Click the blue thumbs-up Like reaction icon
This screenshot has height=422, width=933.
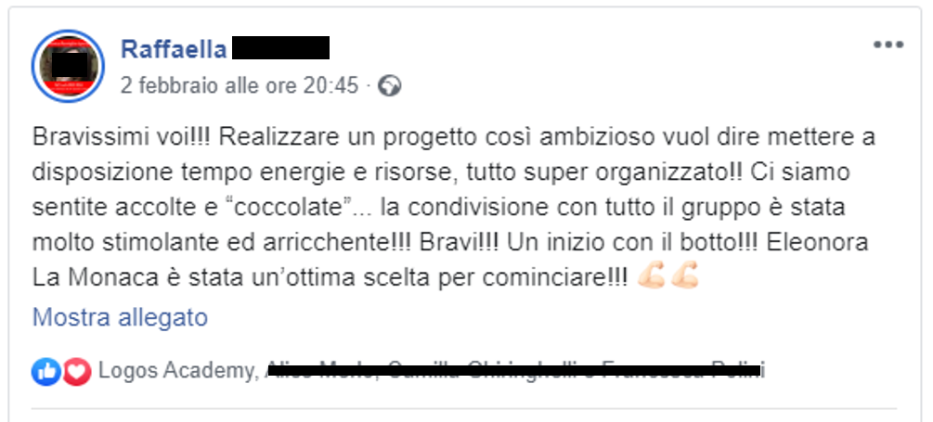(x=45, y=372)
